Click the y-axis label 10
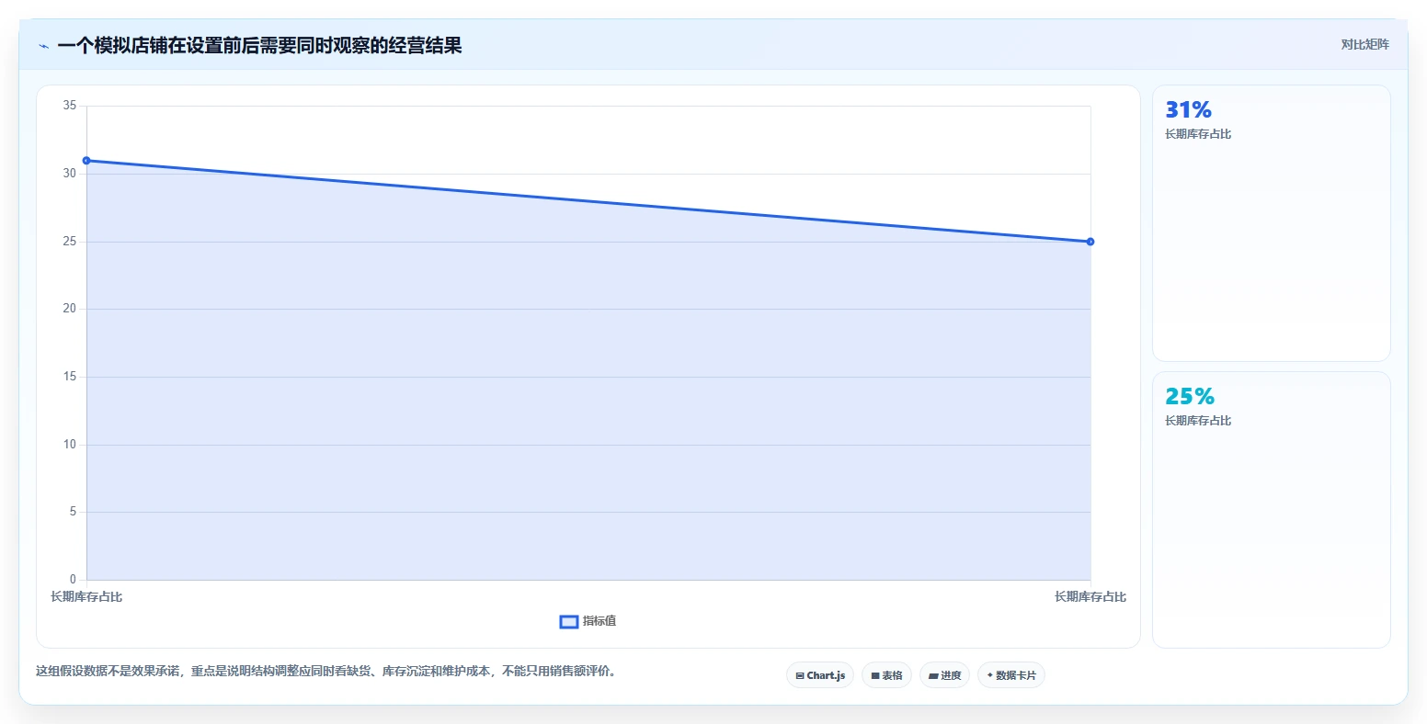 [x=70, y=445]
